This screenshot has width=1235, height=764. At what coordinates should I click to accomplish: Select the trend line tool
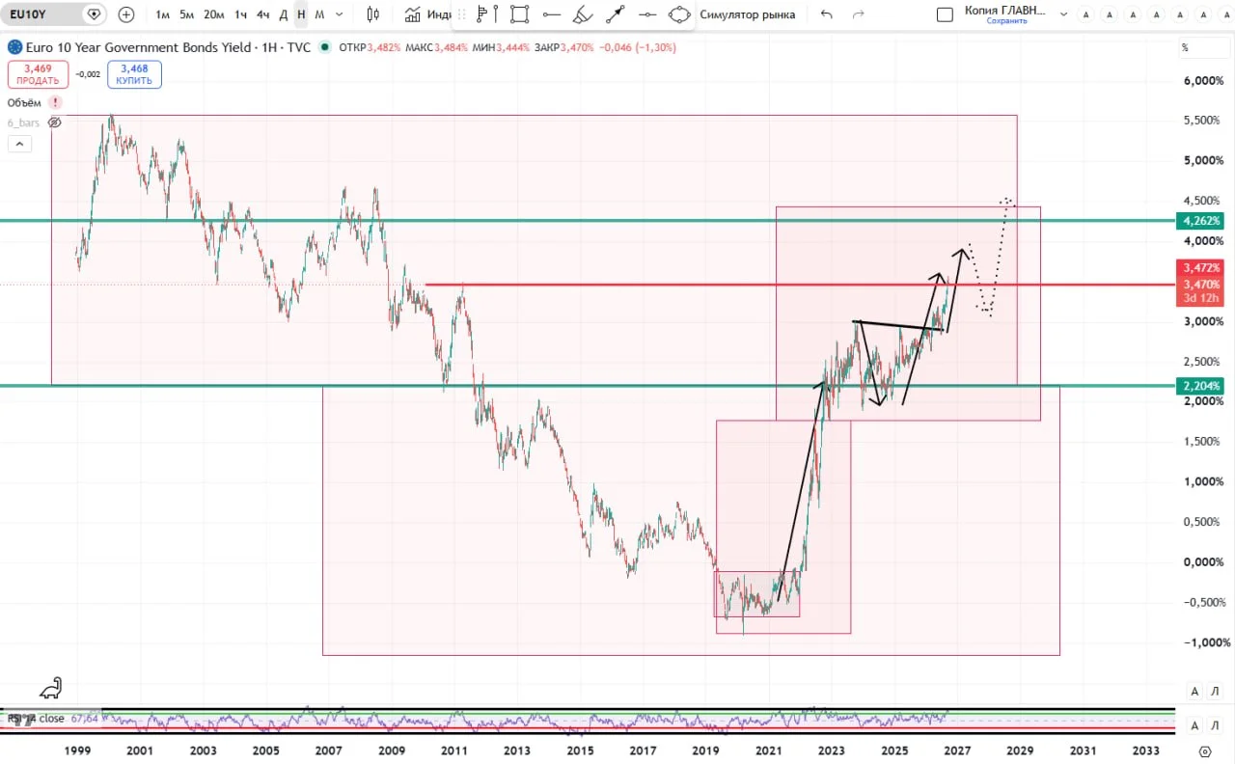click(615, 14)
